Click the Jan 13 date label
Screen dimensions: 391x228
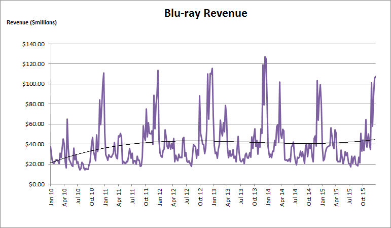point(214,197)
